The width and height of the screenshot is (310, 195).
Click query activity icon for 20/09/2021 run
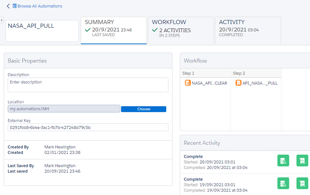(x=283, y=161)
